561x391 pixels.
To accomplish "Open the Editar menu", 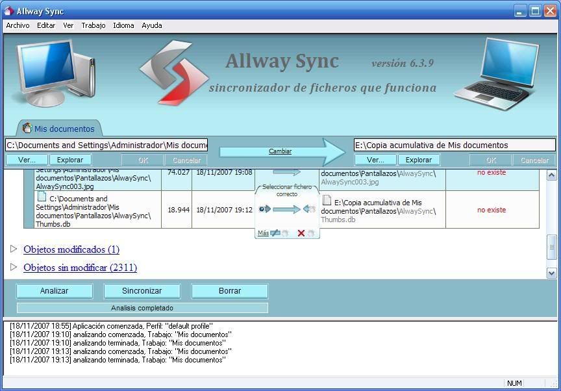I will pyautogui.click(x=46, y=25).
